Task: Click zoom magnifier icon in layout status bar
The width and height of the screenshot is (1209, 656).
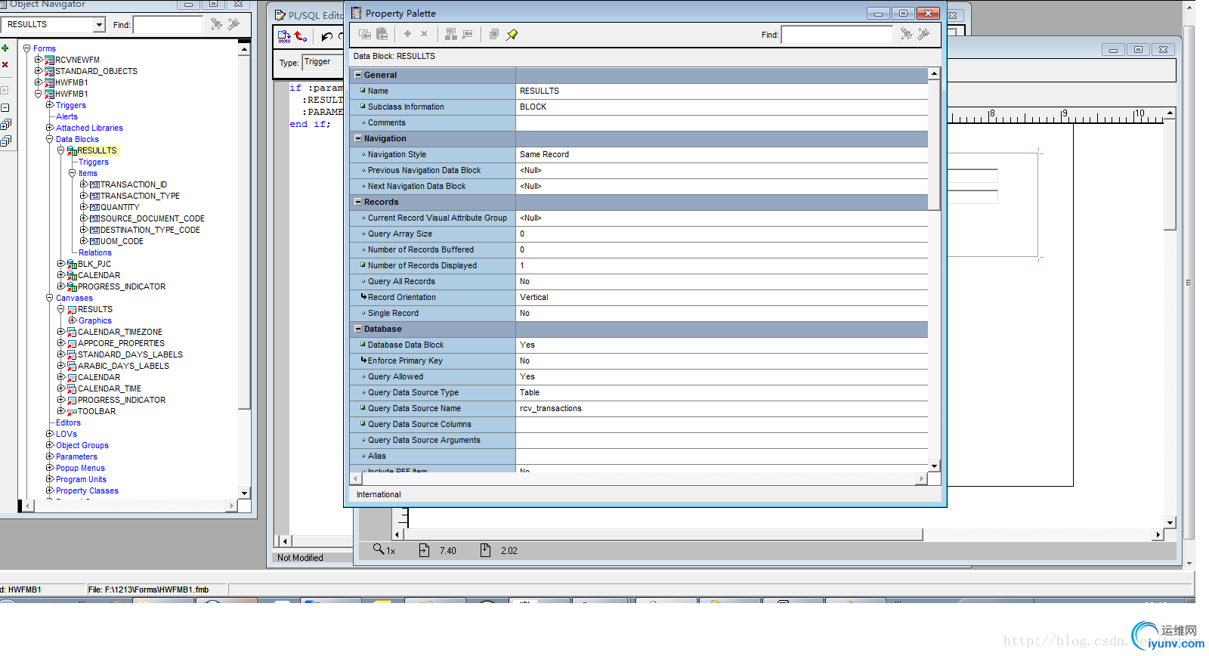Action: [379, 549]
